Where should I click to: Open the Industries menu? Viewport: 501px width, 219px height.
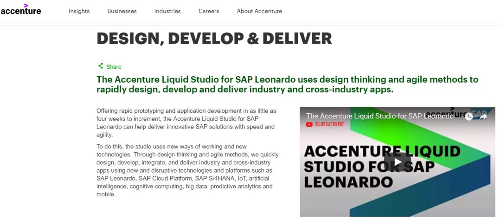click(x=167, y=11)
